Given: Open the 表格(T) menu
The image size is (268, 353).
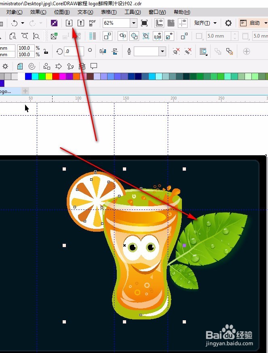Looking at the screenshot, I should coord(109,12).
